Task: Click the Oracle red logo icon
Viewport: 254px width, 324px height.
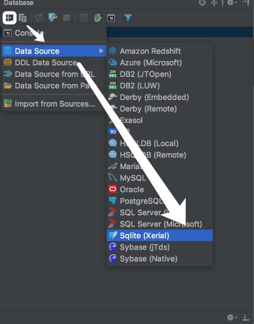Action: click(x=113, y=189)
